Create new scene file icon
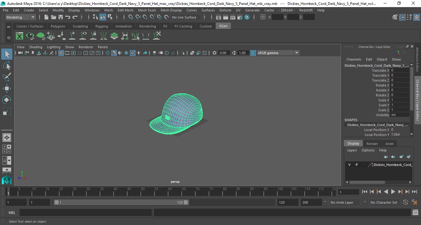This screenshot has height=225, width=421. coord(46,17)
